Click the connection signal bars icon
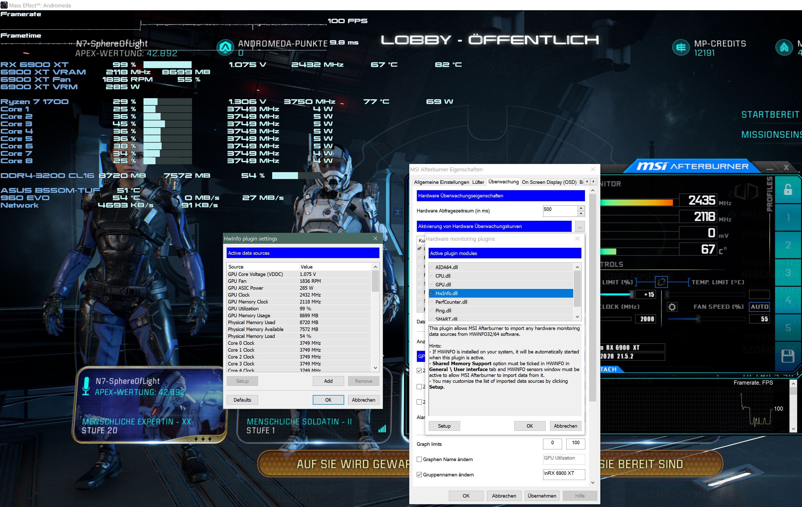This screenshot has height=507, width=802. tap(382, 429)
